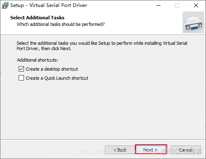This screenshot has height=159, width=206.
Task: Click the setup instruction paragraph text
Action: 102,46
